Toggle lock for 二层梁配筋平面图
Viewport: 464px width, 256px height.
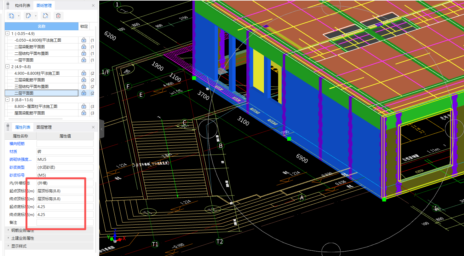84,47
